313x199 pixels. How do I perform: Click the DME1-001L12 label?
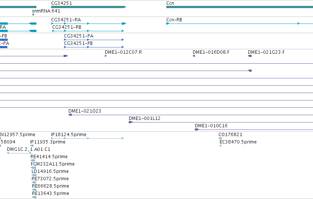(x=145, y=118)
